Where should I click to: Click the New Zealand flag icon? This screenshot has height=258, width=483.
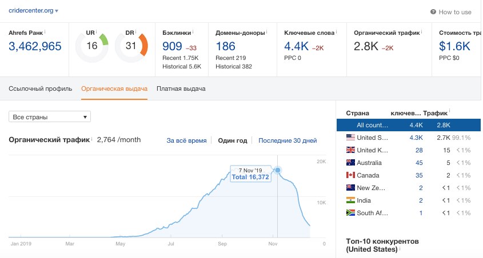pos(351,188)
